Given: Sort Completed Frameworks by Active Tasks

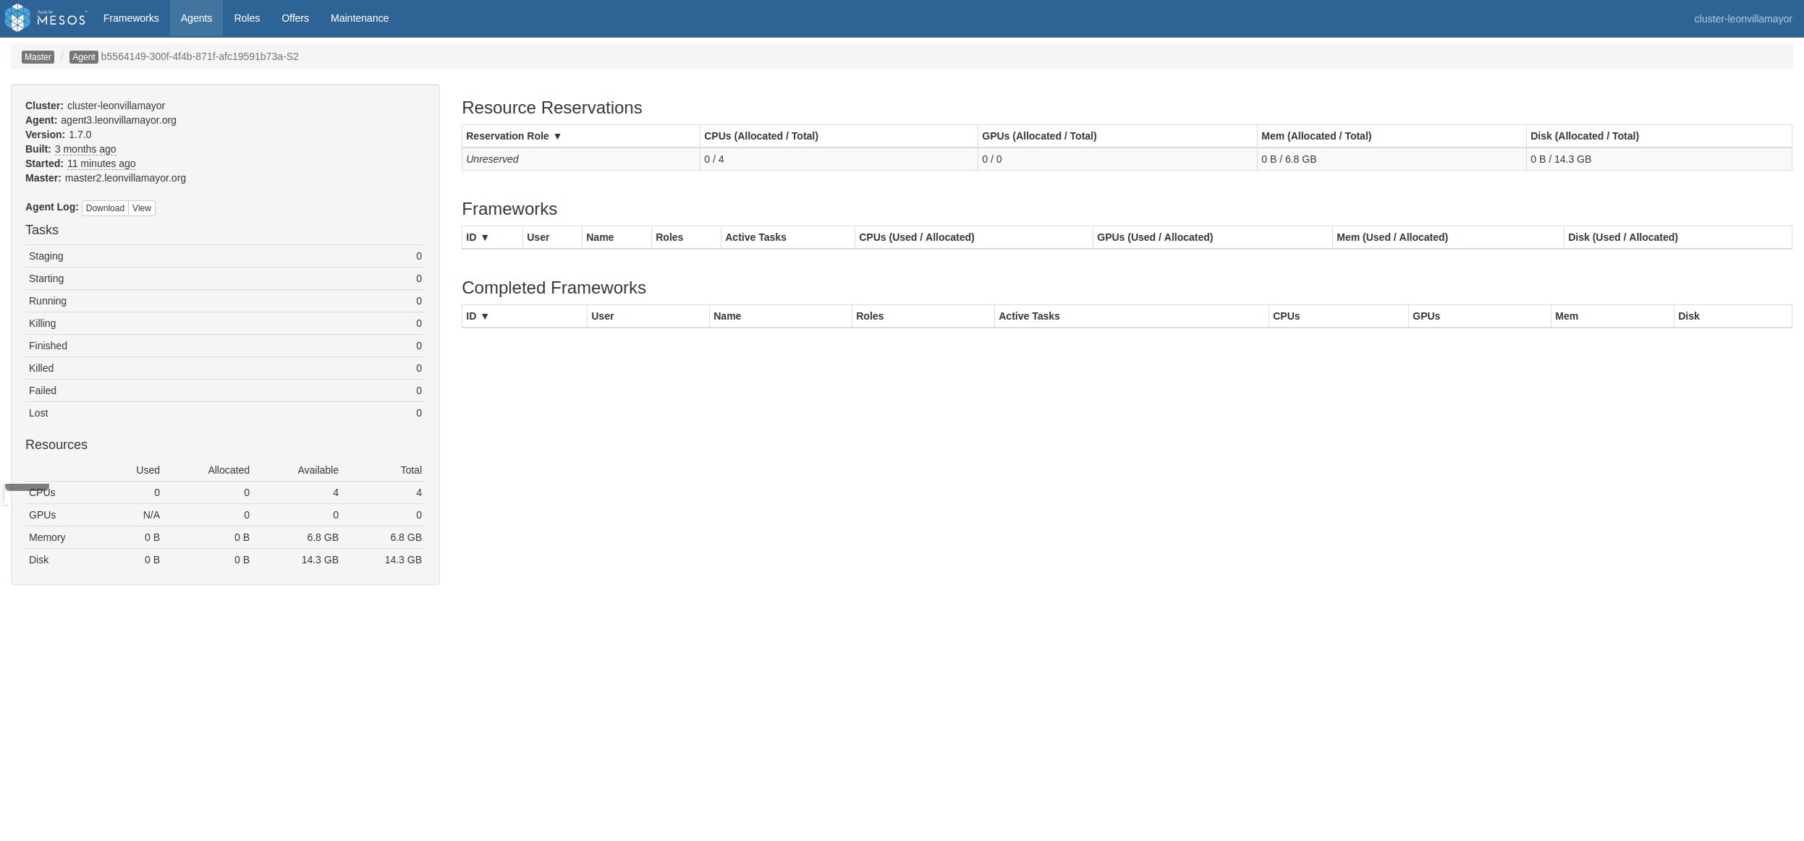Looking at the screenshot, I should coord(1132,316).
